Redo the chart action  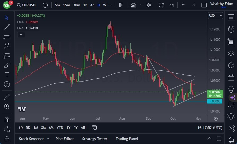194,5
